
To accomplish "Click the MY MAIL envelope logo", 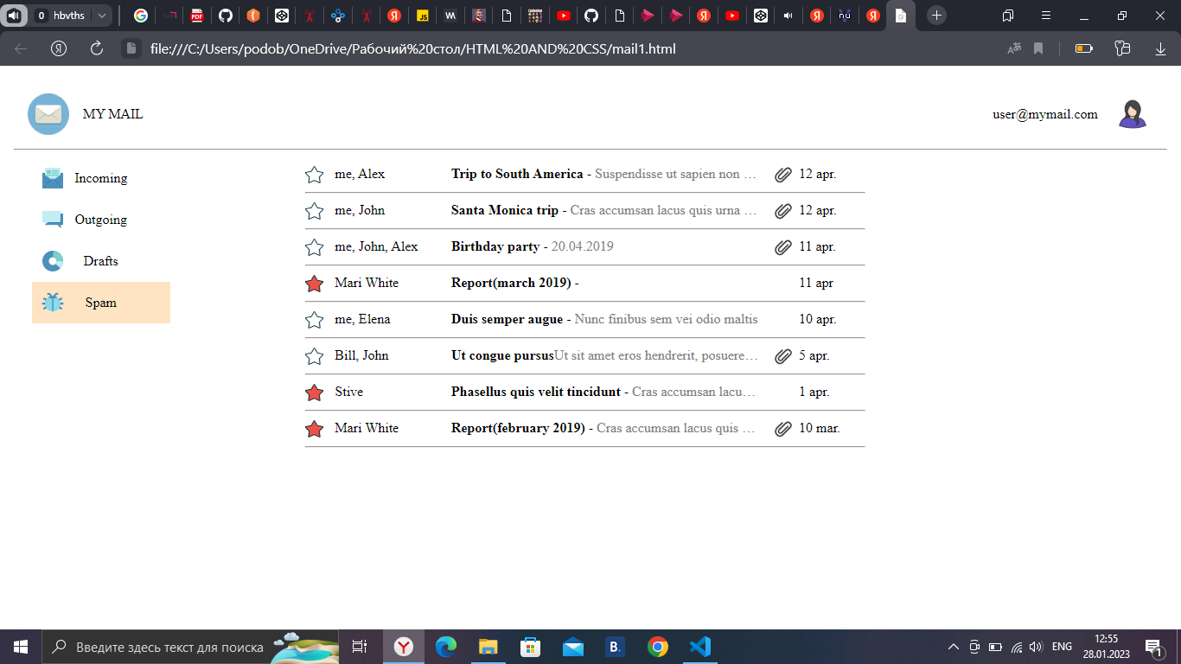I will pos(48,113).
